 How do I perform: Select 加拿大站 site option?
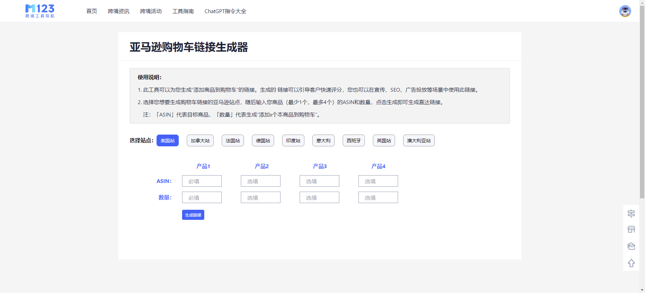[x=200, y=141]
